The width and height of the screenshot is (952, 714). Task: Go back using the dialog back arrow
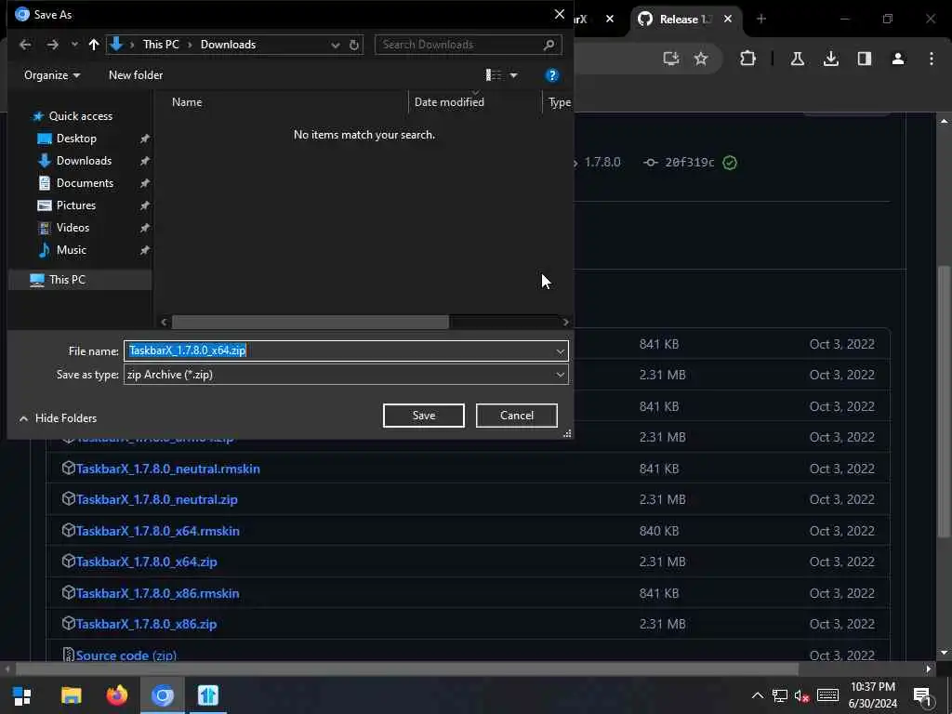coord(25,45)
